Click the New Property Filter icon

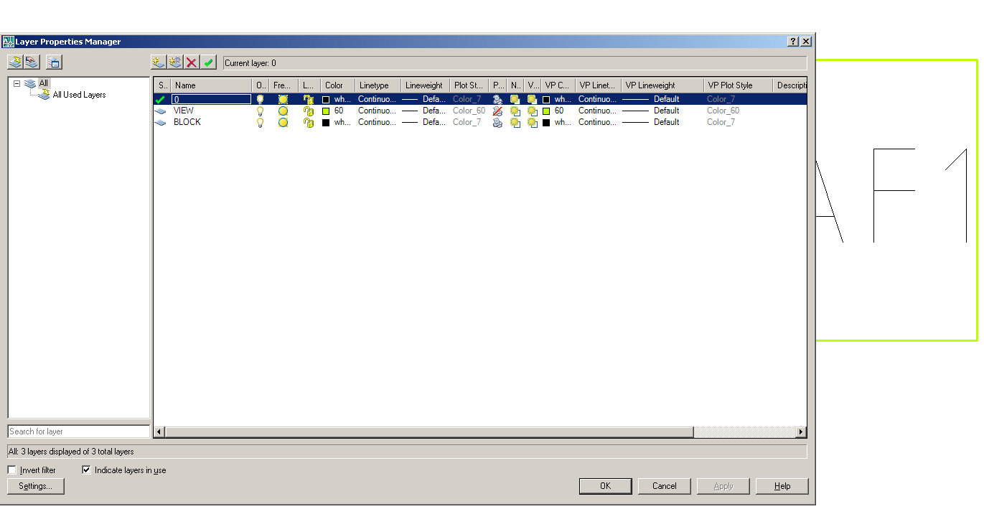(x=14, y=62)
